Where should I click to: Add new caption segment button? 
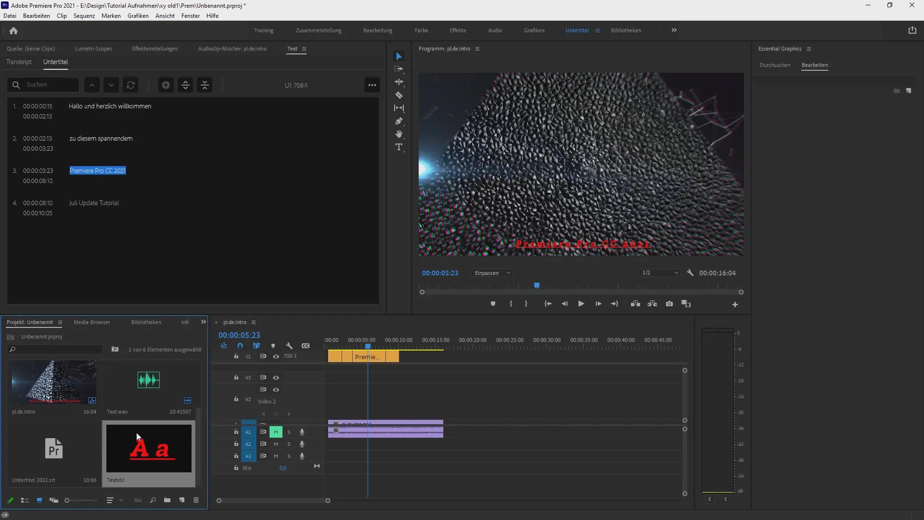point(166,85)
